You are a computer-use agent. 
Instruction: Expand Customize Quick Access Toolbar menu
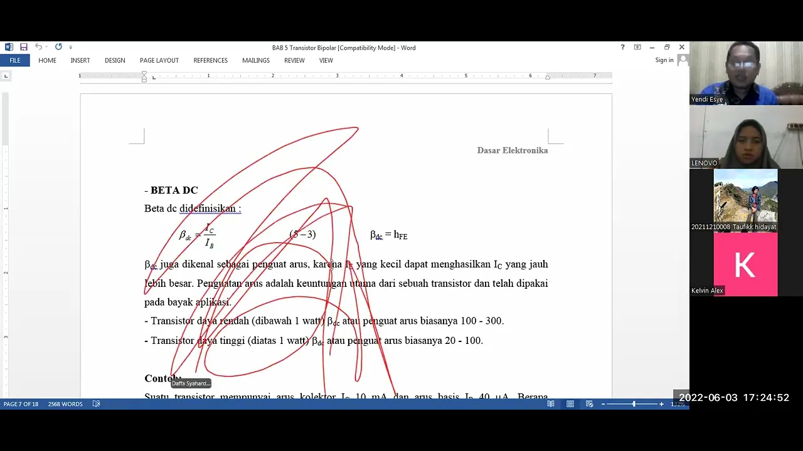point(70,48)
